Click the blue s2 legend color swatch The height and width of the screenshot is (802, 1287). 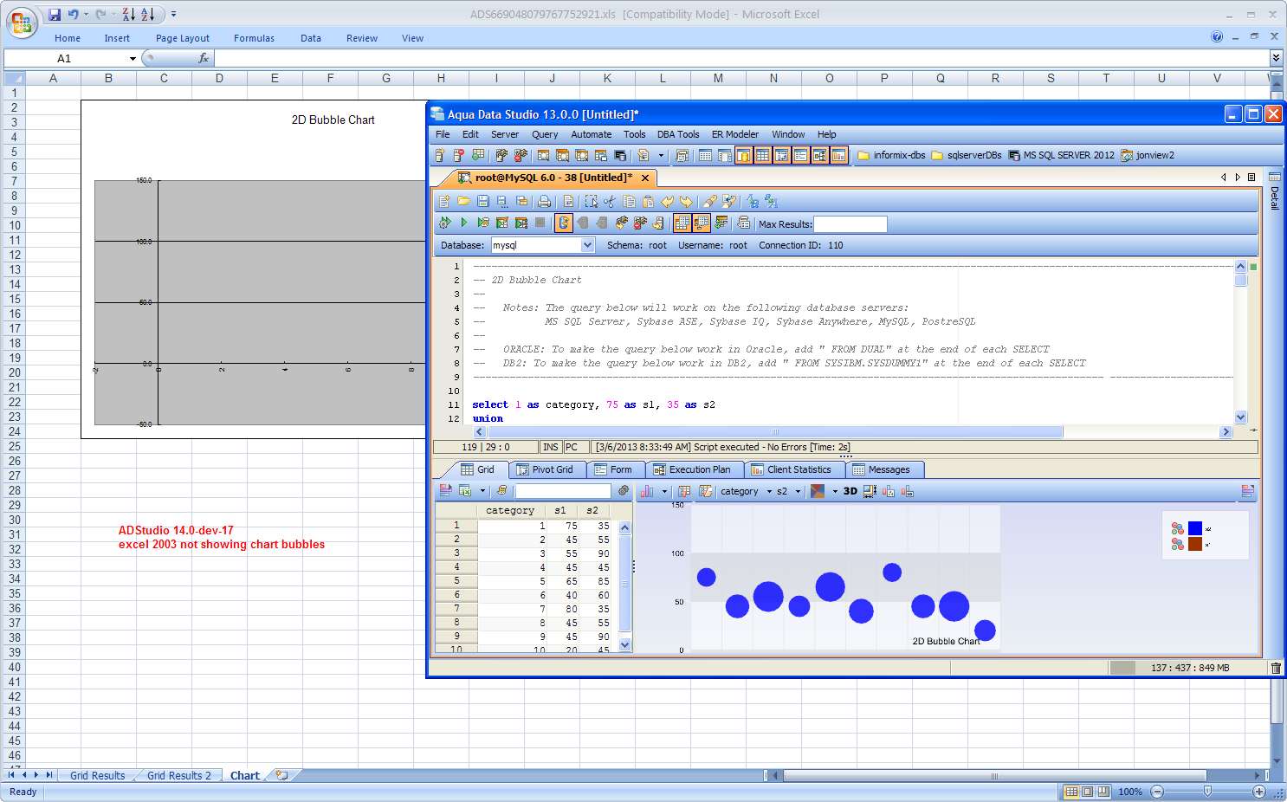[1195, 528]
